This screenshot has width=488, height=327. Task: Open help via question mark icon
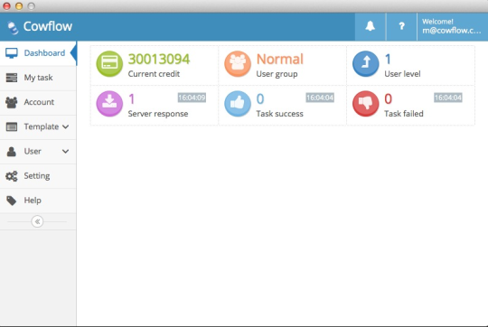pyautogui.click(x=401, y=26)
